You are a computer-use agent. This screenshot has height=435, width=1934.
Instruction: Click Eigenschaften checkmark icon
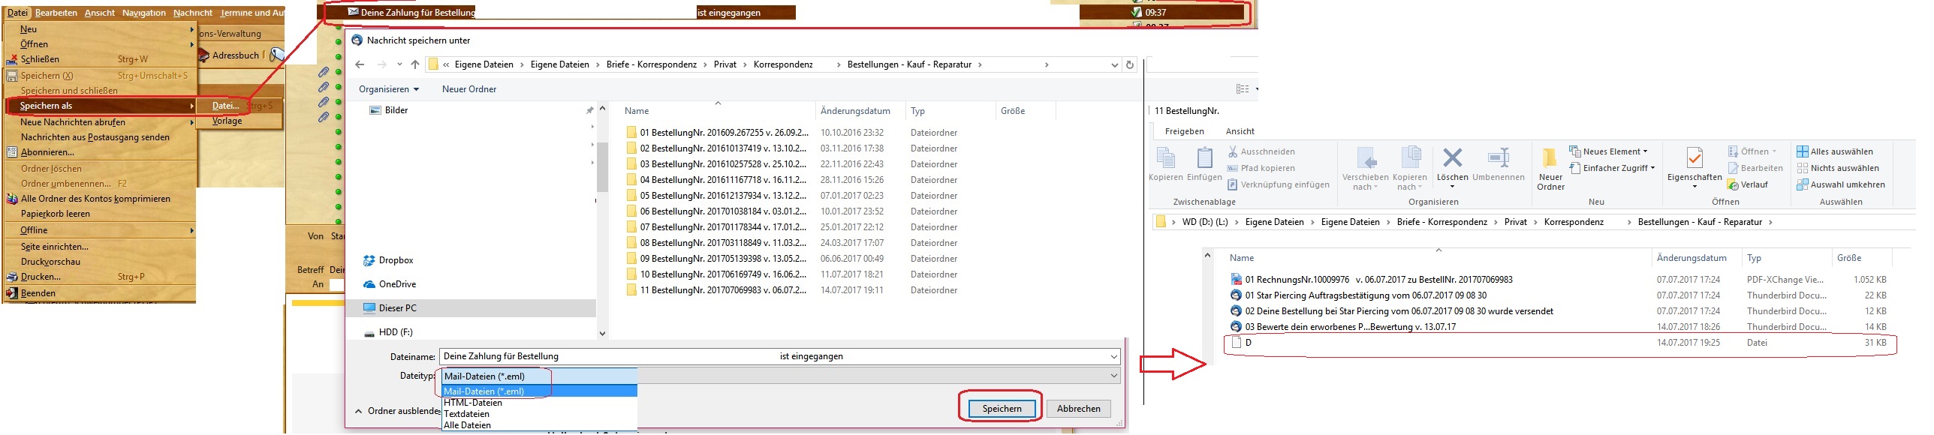[1695, 157]
